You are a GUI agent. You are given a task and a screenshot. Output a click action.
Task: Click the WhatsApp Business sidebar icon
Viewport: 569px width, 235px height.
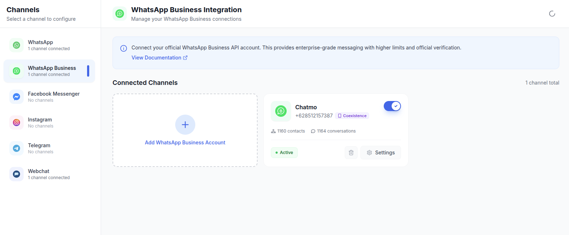point(16,71)
